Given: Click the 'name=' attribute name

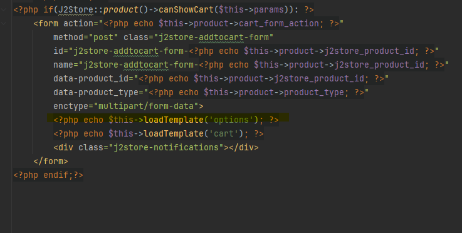Looking at the screenshot, I should pyautogui.click(x=66, y=65).
